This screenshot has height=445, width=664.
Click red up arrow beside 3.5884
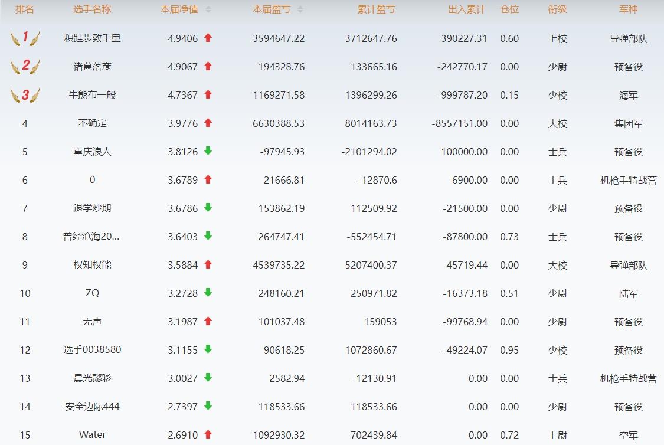point(208,264)
